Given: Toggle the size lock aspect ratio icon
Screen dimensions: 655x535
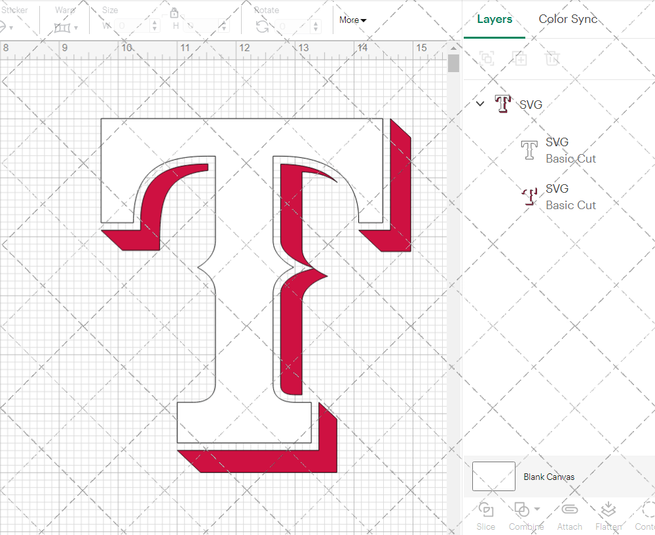Looking at the screenshot, I should point(174,14).
